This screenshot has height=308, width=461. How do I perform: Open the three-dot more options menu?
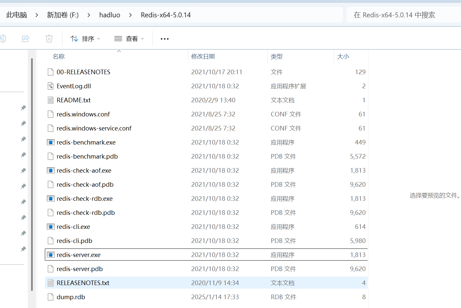(x=165, y=39)
